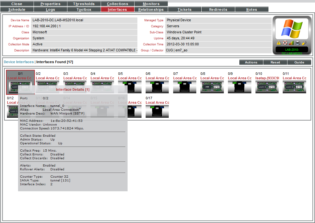Click the warning alert icon below the Windows logo
Screen dimensions: 315x223
(279, 43)
